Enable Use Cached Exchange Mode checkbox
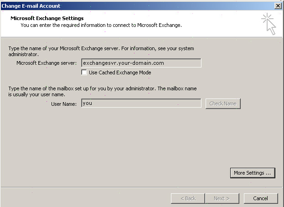Screen dimensions: 284x207 (x=84, y=72)
